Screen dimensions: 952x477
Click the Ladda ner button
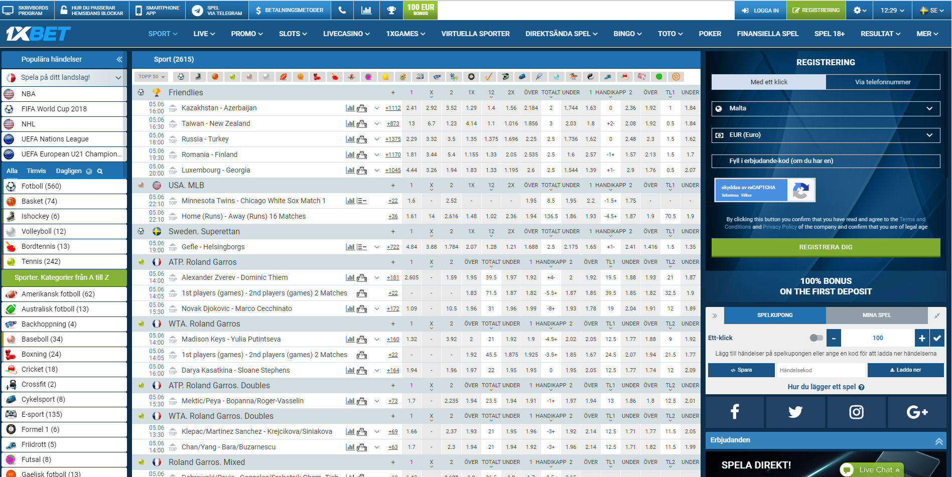[x=905, y=370]
